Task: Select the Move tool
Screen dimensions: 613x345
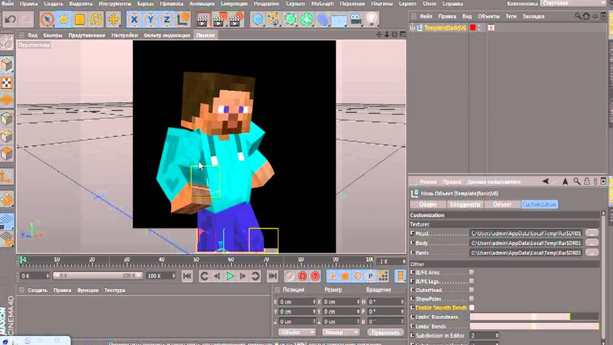Action: [x=63, y=20]
